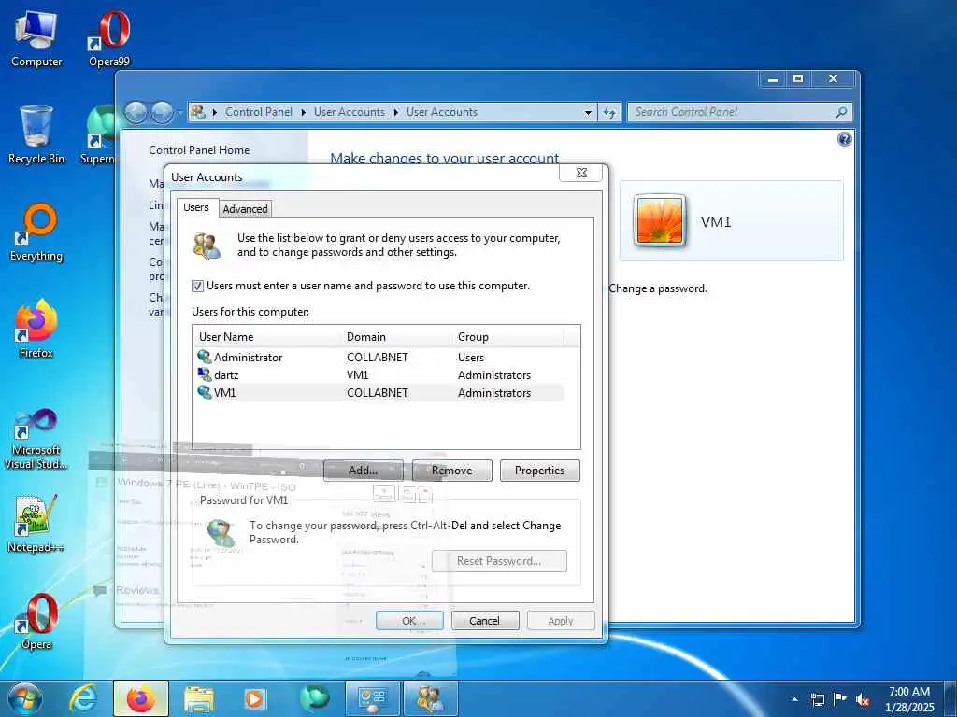Select the Control Panel breadcrumb segment

pyautogui.click(x=259, y=112)
